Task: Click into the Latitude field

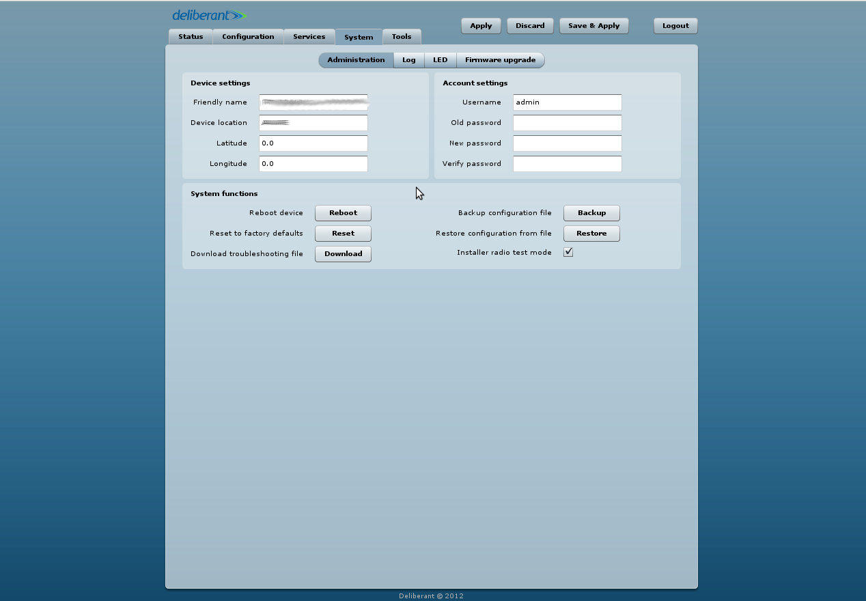Action: tap(313, 143)
